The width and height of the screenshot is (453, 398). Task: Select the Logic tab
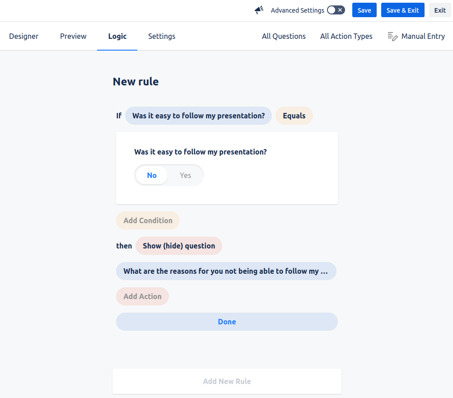coord(117,36)
